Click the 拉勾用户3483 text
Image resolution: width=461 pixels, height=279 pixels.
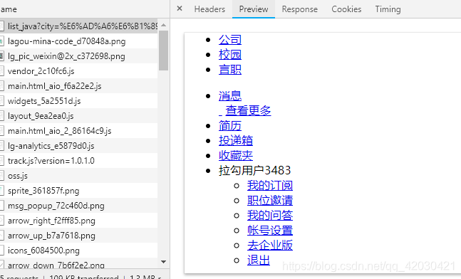point(254,170)
